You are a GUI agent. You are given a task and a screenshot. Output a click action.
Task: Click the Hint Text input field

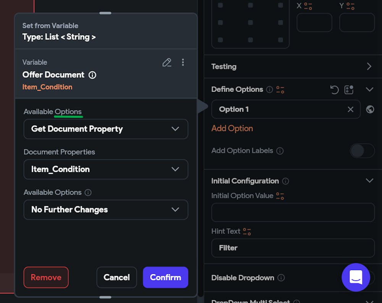point(293,248)
